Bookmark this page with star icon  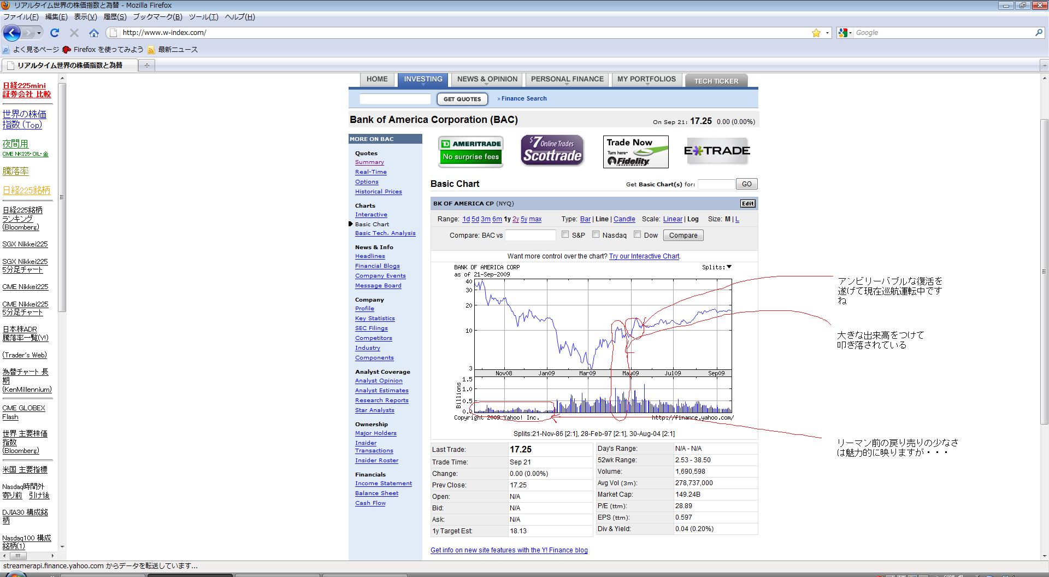816,33
